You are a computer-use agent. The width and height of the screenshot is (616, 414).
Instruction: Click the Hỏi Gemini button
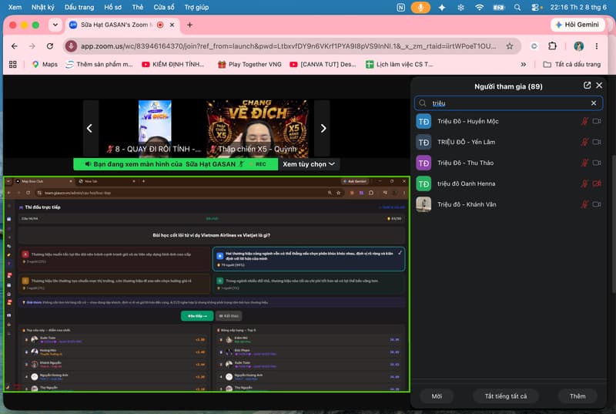pos(577,25)
